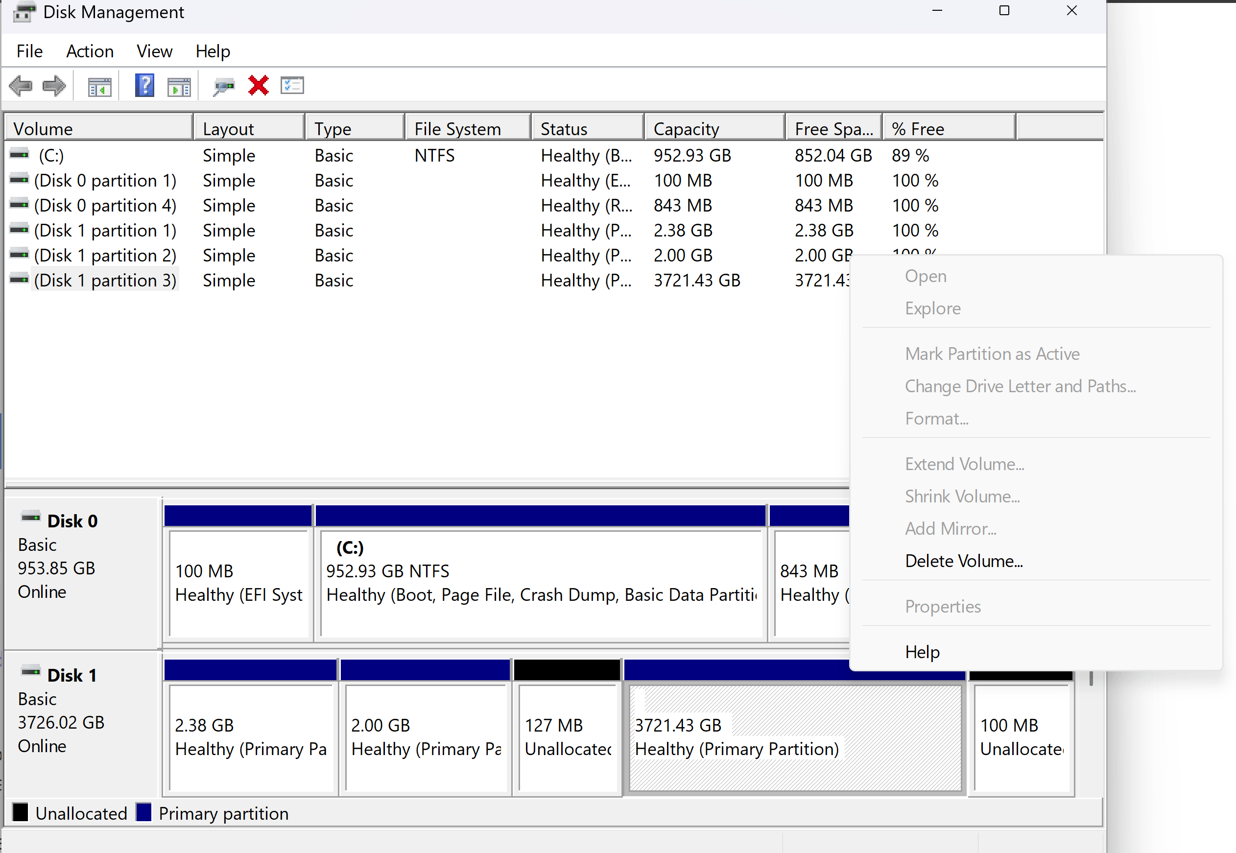Open Help using the question mark toolbar icon

point(144,86)
